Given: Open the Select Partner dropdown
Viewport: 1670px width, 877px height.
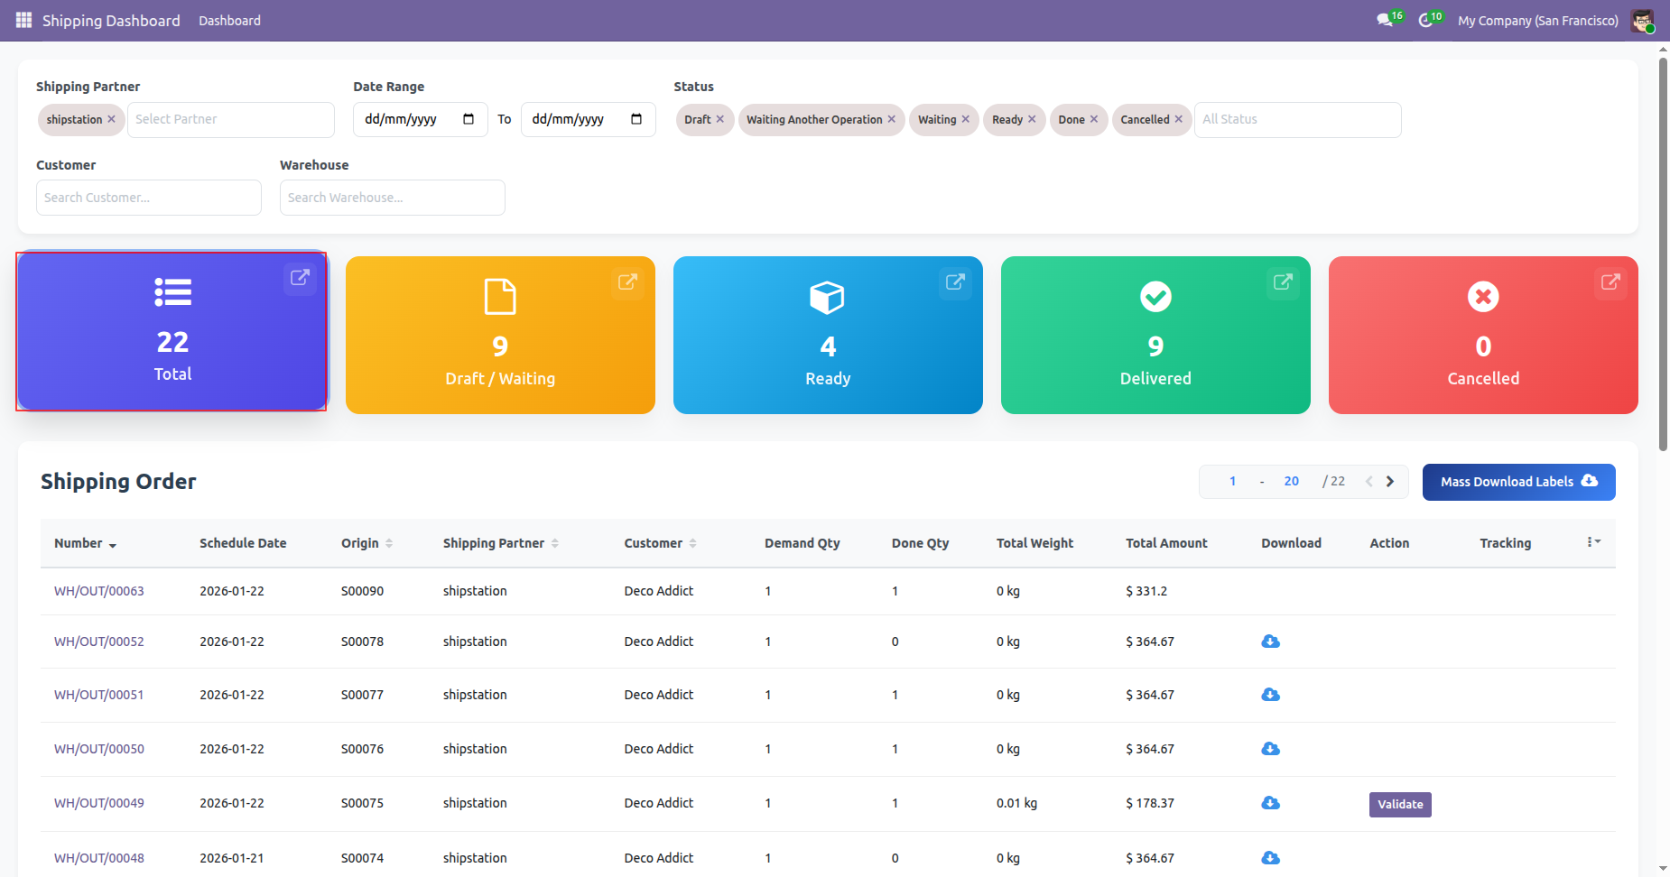Looking at the screenshot, I should tap(230, 119).
